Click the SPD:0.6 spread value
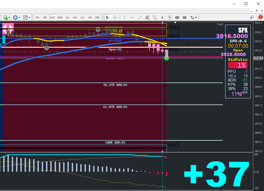 [x=238, y=41]
